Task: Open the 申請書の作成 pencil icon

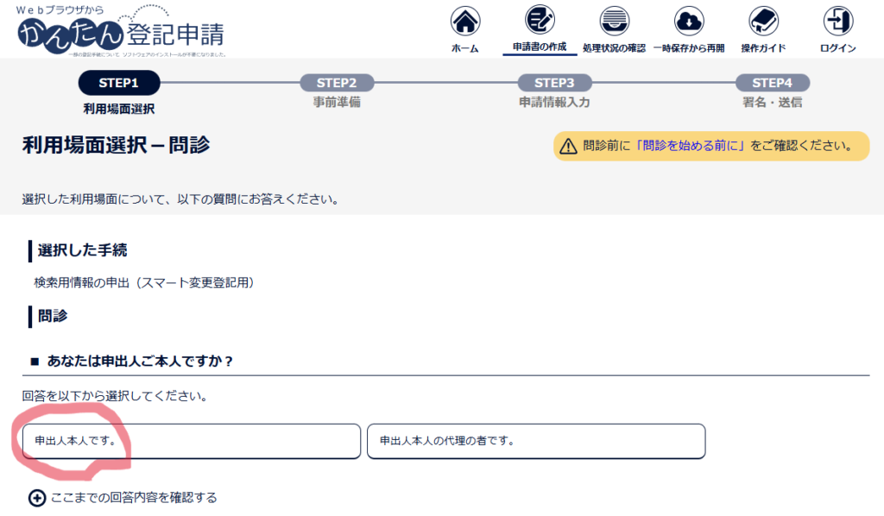Action: [540, 20]
